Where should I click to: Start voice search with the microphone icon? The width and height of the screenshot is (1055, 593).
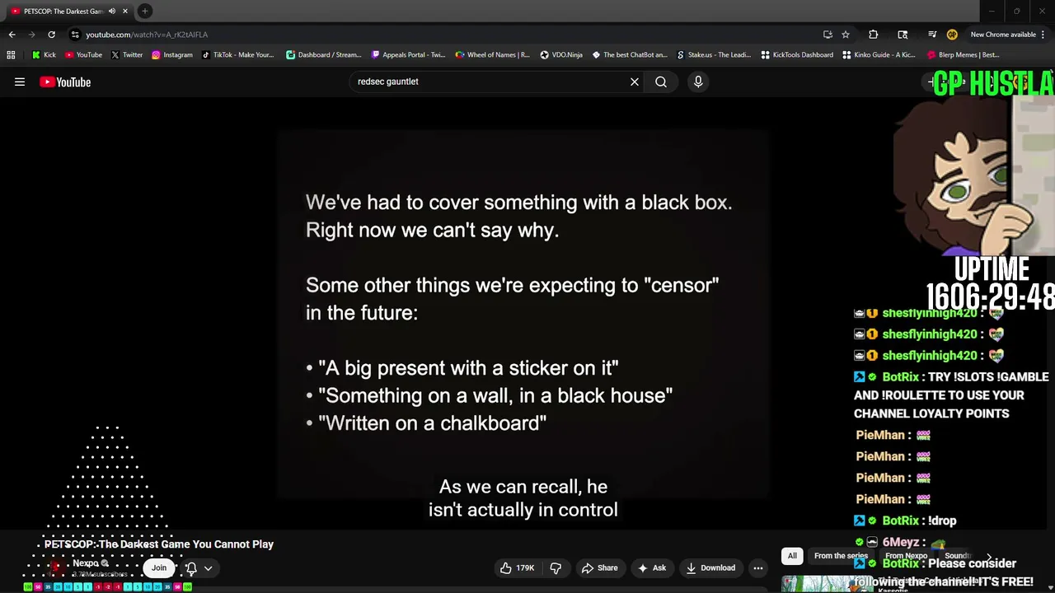coord(698,82)
